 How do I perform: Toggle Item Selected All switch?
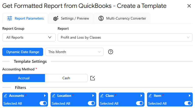[x=188, y=103]
